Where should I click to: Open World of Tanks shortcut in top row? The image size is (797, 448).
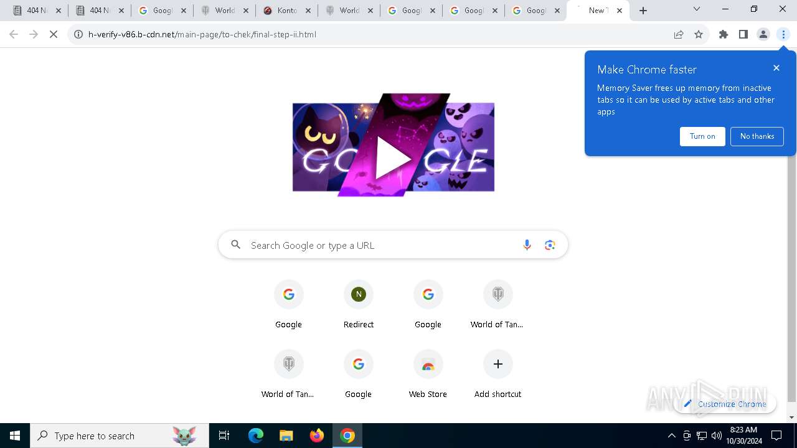498,304
